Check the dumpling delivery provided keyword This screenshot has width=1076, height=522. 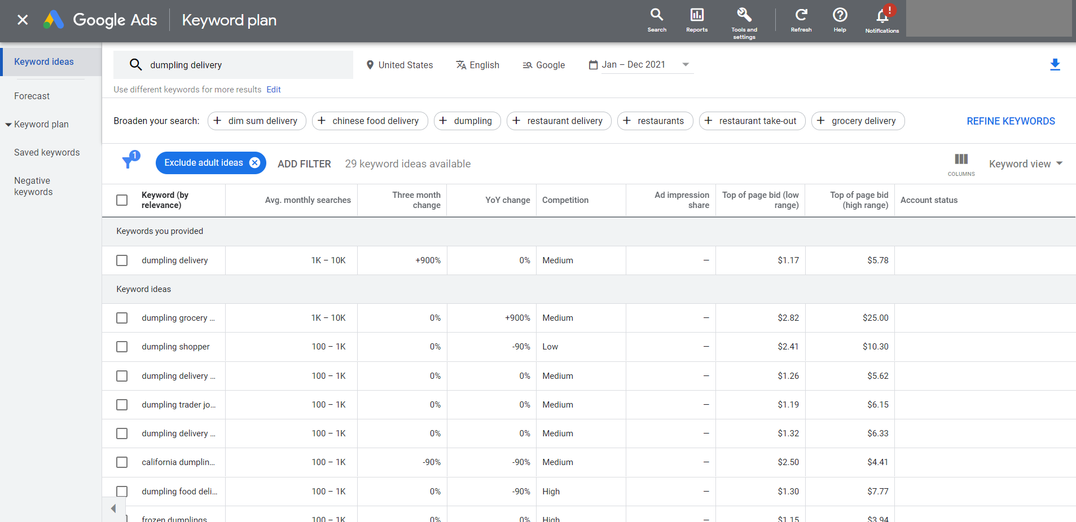point(122,260)
